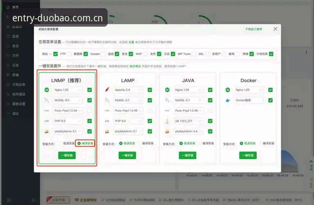Click the MySQL dolphin icon in the LNMP card
This screenshot has height=205, width=314.
47,100
